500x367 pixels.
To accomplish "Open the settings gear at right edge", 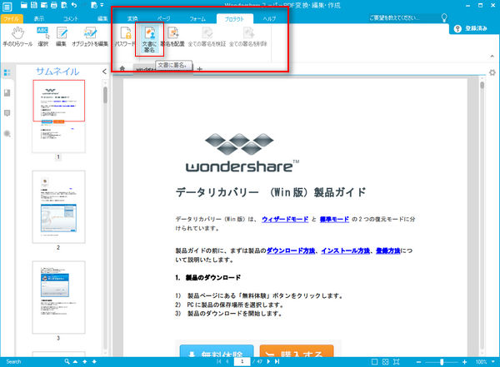I will [x=492, y=72].
